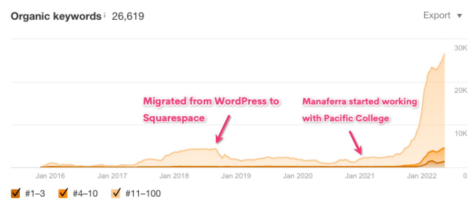Click the Jan 2022 axis label

[x=422, y=176]
